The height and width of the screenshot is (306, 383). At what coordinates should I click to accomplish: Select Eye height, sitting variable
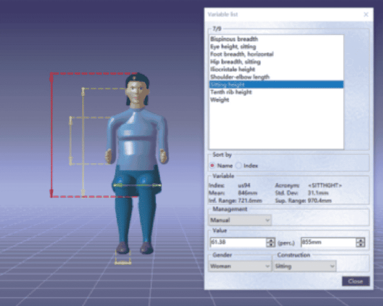tap(233, 46)
